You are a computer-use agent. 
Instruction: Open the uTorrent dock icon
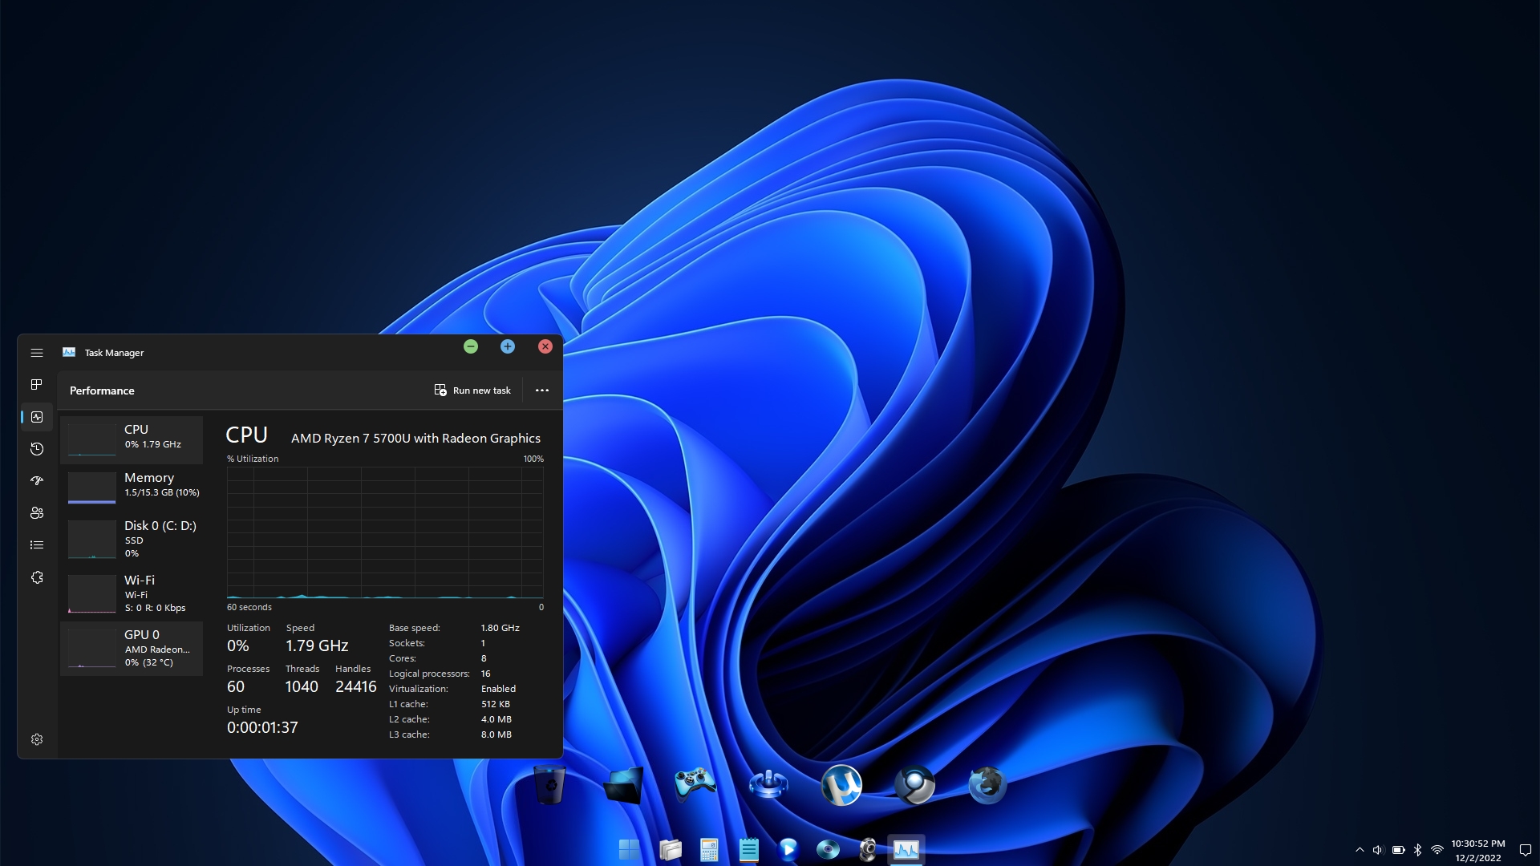tap(841, 784)
